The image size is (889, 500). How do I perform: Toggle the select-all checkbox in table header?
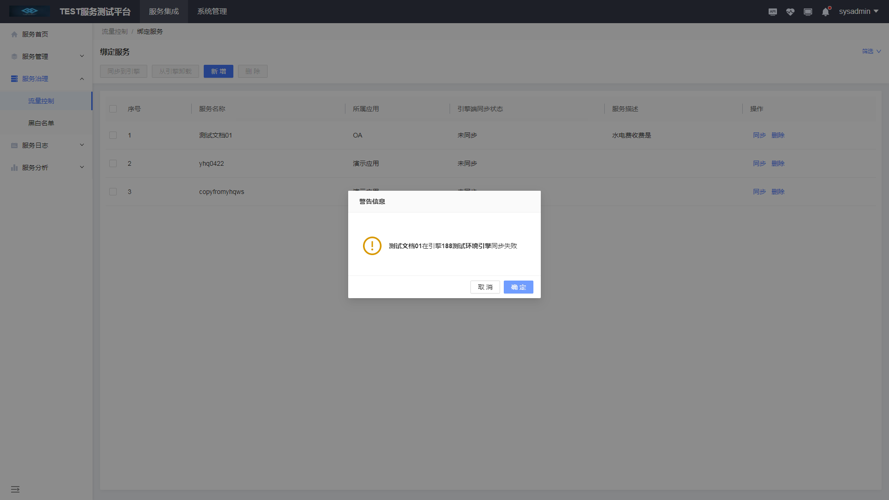113,109
